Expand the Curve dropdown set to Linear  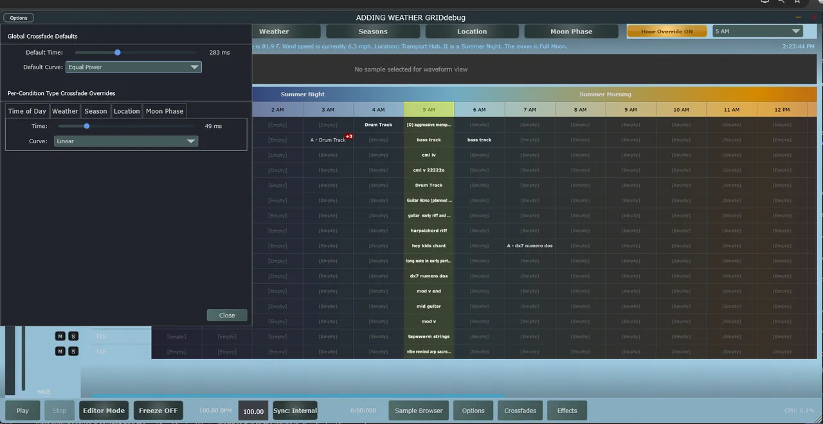pos(126,141)
